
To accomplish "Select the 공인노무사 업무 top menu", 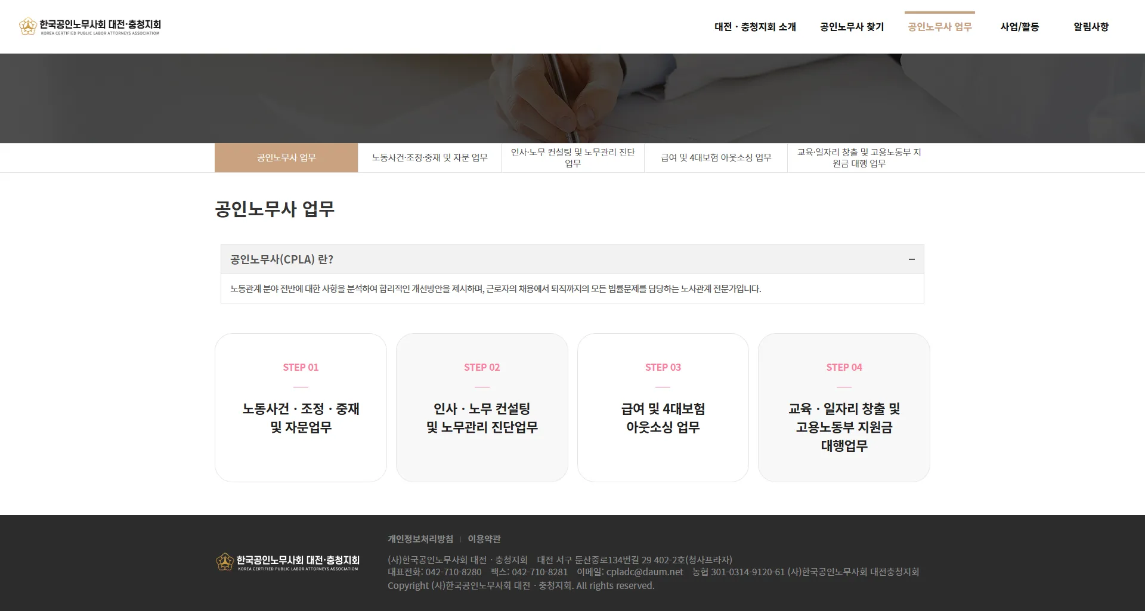I will coord(940,27).
